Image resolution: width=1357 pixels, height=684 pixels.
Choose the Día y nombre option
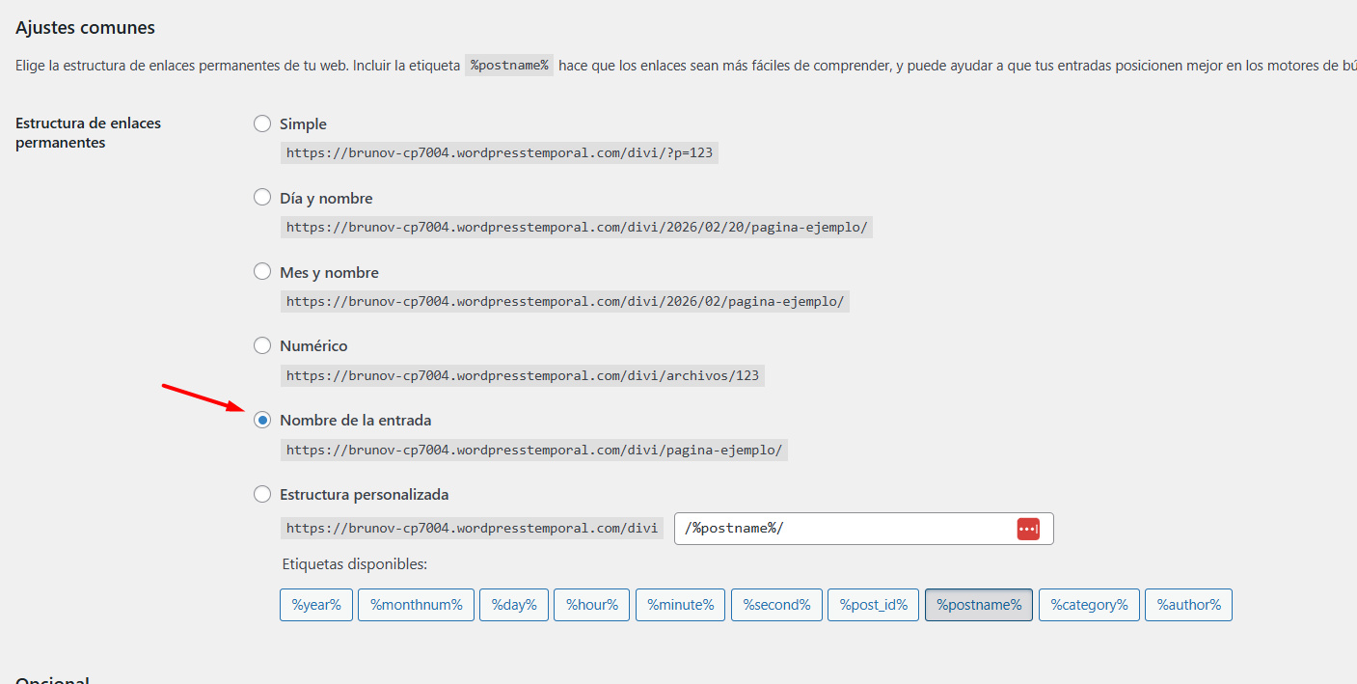coord(262,198)
